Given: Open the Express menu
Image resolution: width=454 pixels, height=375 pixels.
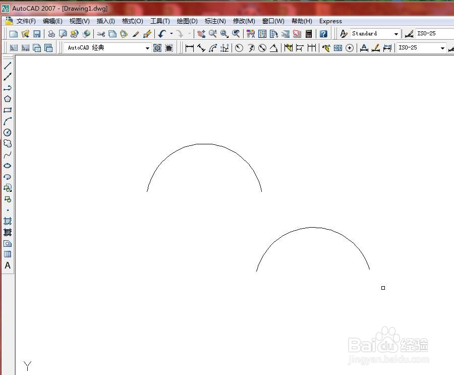Looking at the screenshot, I should pos(330,21).
